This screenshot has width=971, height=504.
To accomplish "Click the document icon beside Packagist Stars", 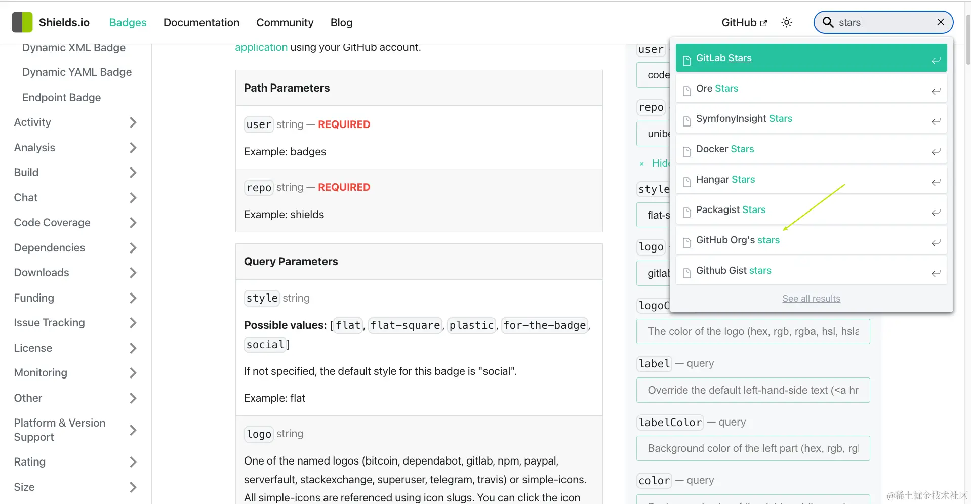I will [x=687, y=213].
